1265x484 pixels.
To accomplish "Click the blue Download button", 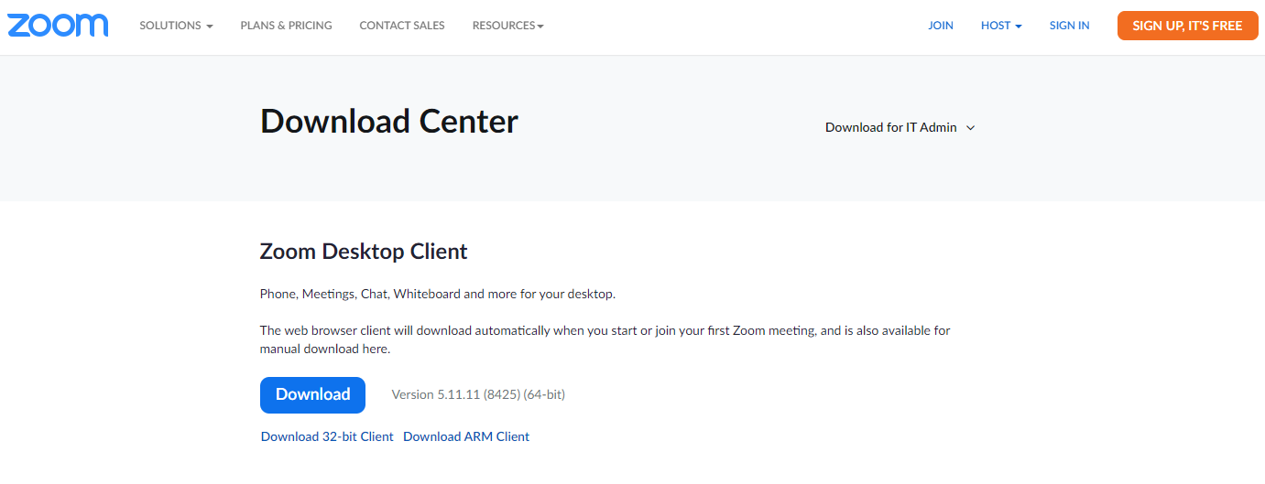I will [x=312, y=394].
